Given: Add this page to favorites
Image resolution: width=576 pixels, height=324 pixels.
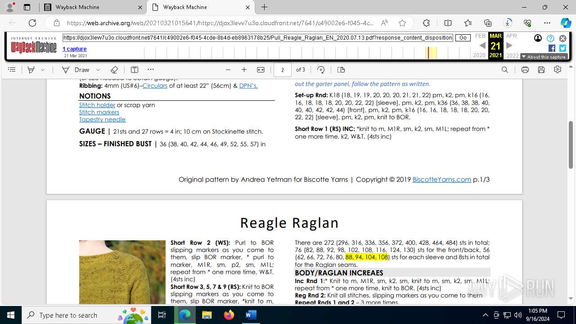Looking at the screenshot, I should tap(402, 23).
